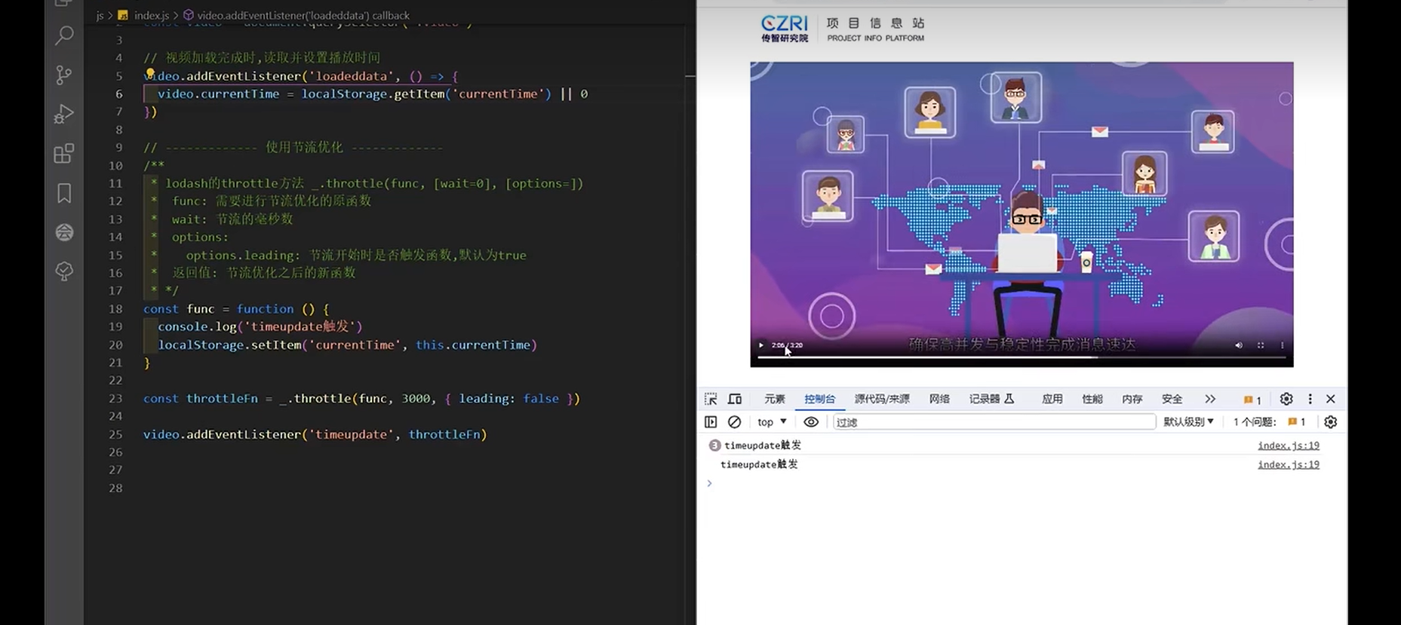1401x625 pixels.
Task: Open the Extensions view
Action: pos(64,154)
